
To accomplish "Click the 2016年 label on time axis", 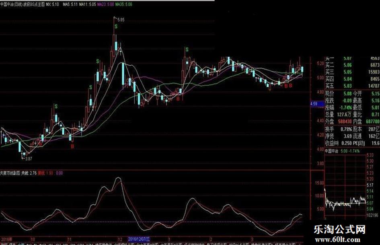I will pos(6,239).
